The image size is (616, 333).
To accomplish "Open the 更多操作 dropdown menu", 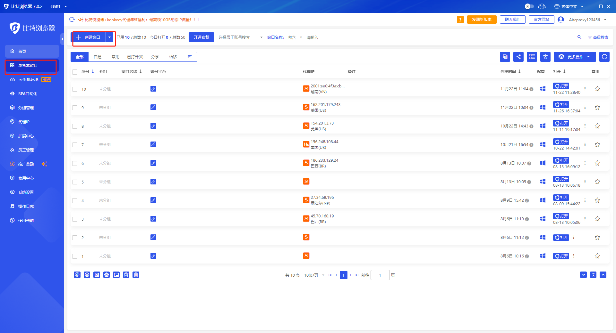I will (575, 57).
